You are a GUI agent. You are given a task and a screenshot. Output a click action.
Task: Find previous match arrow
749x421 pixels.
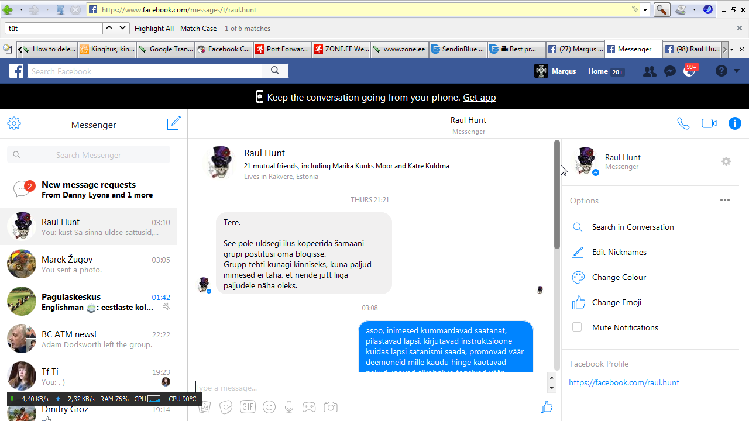coord(109,28)
